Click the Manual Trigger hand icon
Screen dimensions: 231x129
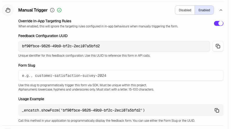click(8, 10)
